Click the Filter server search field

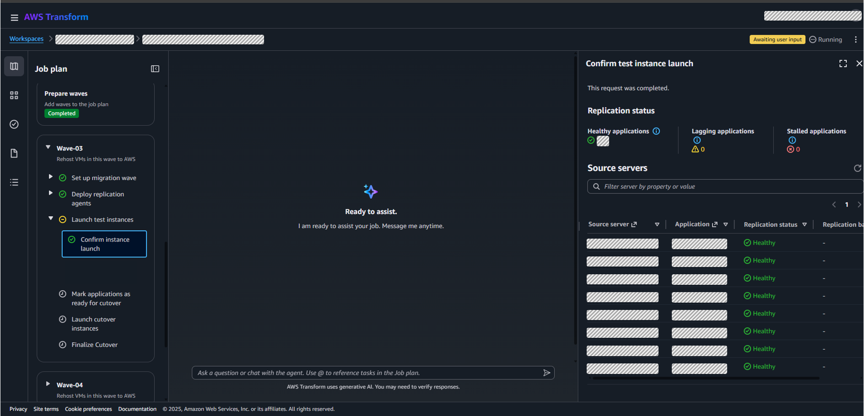point(728,187)
